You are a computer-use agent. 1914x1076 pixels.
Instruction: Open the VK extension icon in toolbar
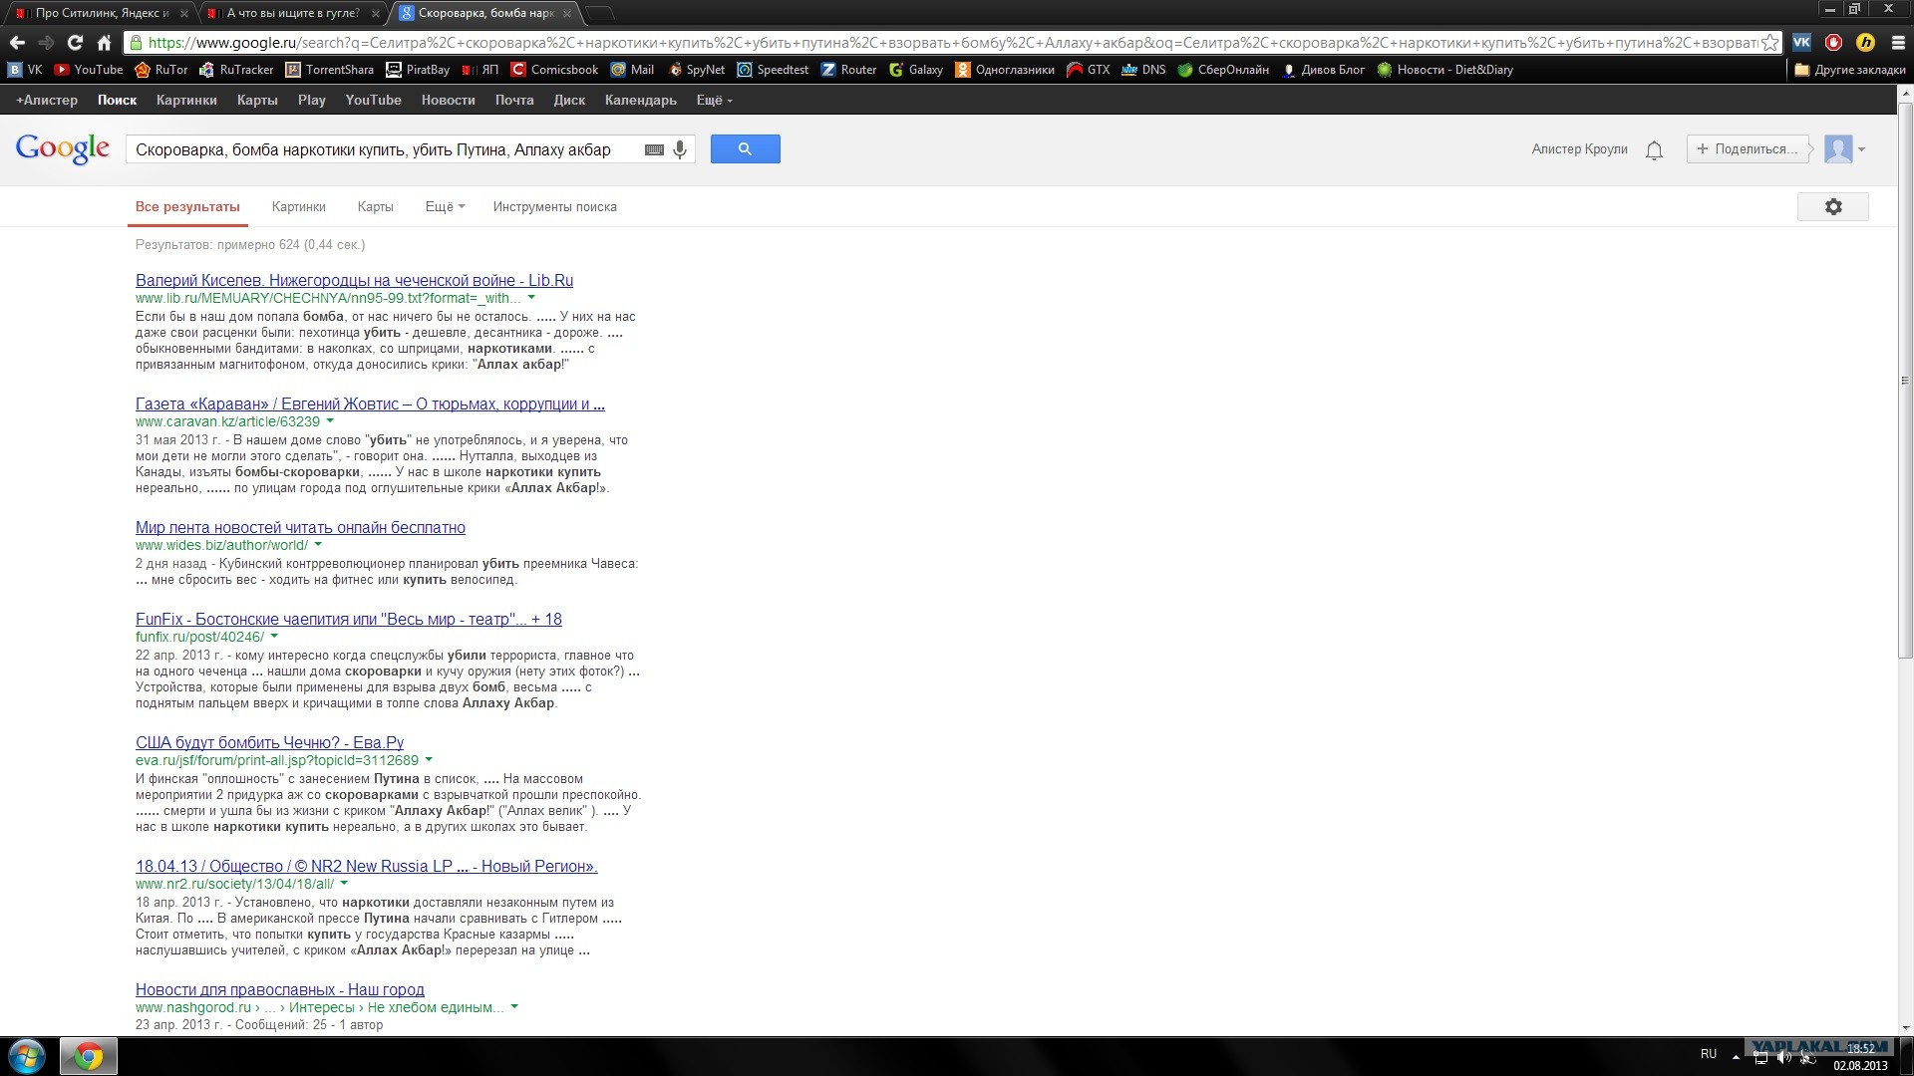coord(1801,43)
